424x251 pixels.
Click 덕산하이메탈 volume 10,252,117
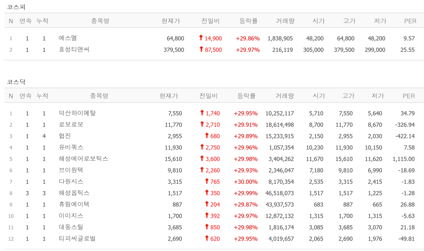pyautogui.click(x=280, y=113)
